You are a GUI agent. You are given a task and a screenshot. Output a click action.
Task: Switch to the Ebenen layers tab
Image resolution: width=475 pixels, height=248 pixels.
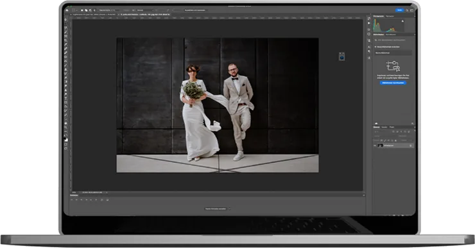click(377, 127)
